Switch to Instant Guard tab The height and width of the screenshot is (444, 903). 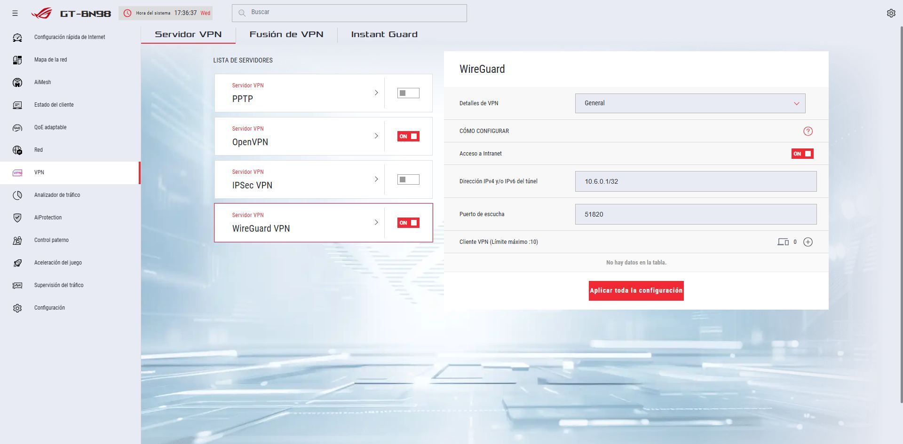coord(384,34)
